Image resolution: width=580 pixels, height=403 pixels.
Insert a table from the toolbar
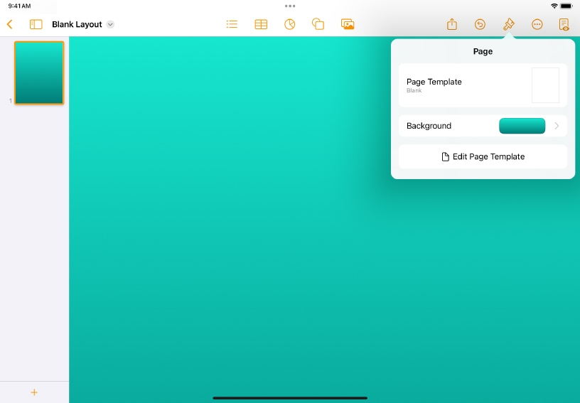click(261, 24)
